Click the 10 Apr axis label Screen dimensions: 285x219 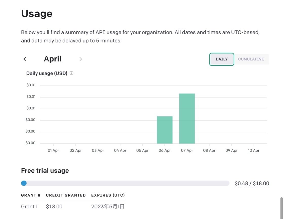[254, 150]
